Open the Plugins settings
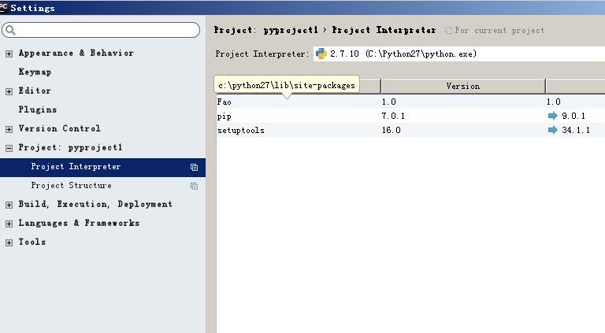This screenshot has width=605, height=333. [x=38, y=109]
